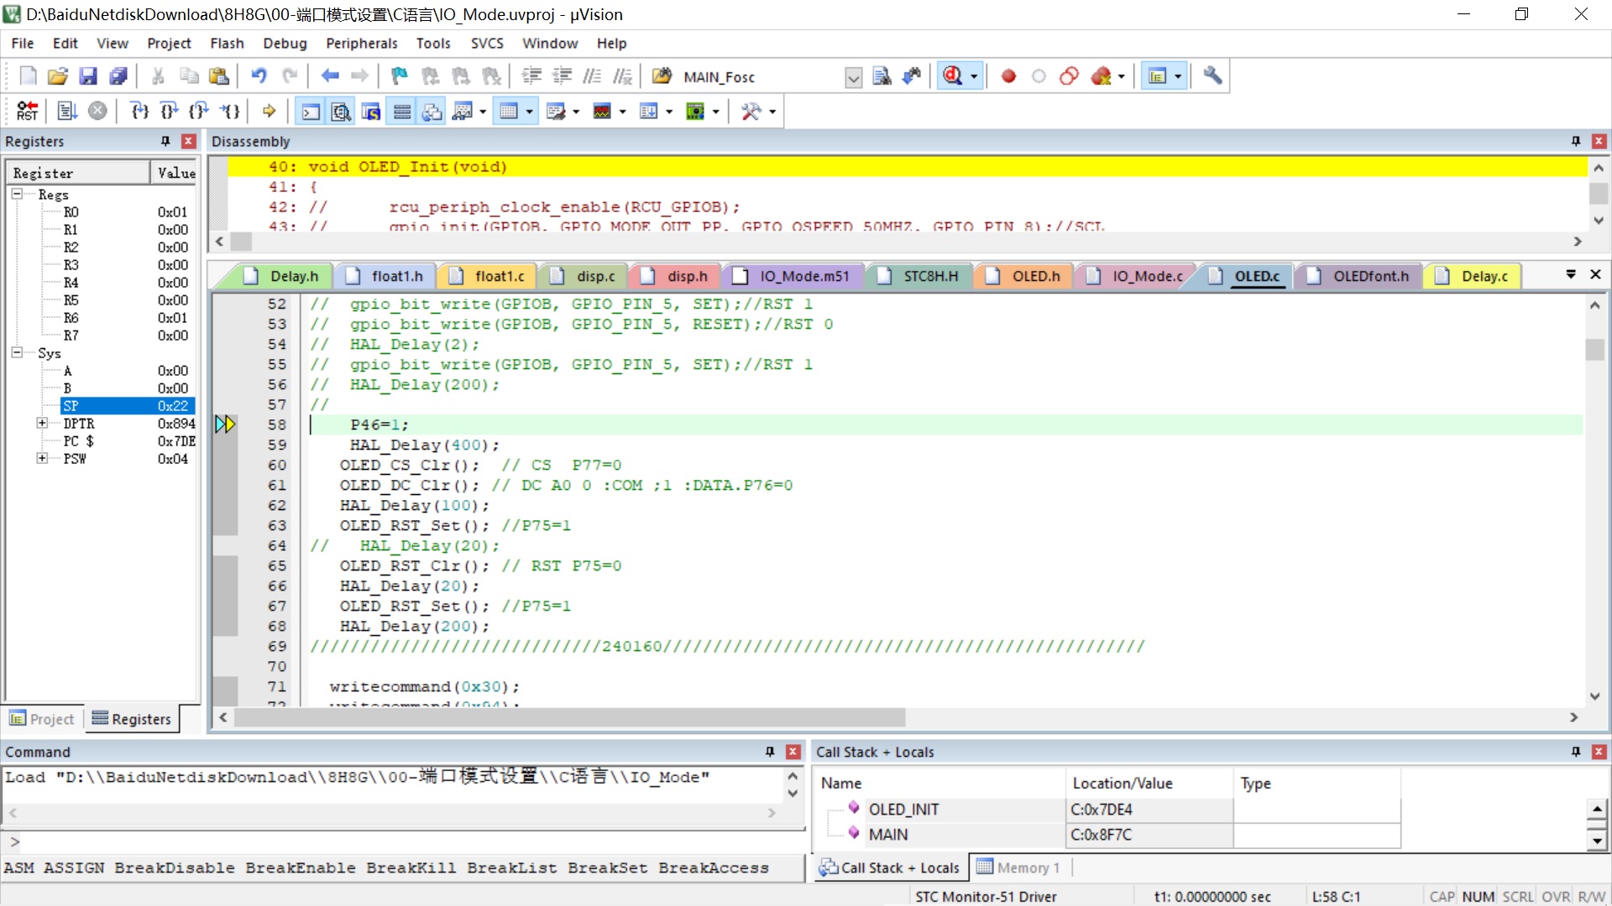Click the Show Next Statement yellow arrow

pos(269,111)
